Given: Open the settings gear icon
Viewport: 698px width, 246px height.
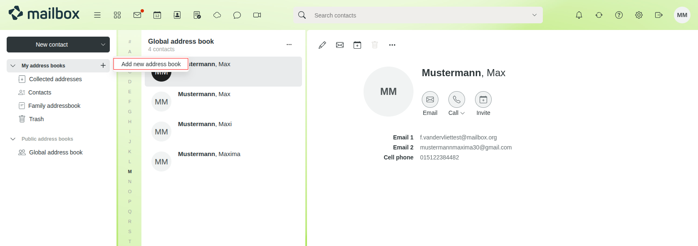Looking at the screenshot, I should point(639,15).
